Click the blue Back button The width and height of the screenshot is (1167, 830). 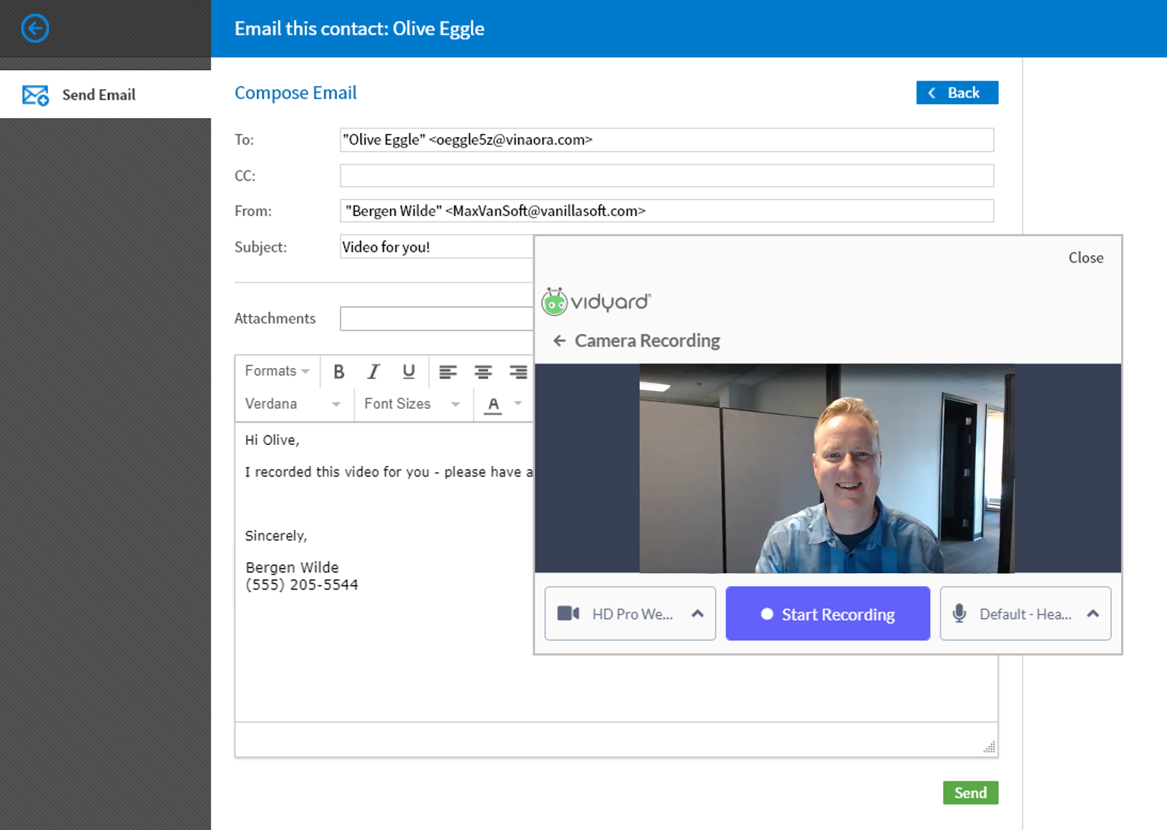click(956, 93)
